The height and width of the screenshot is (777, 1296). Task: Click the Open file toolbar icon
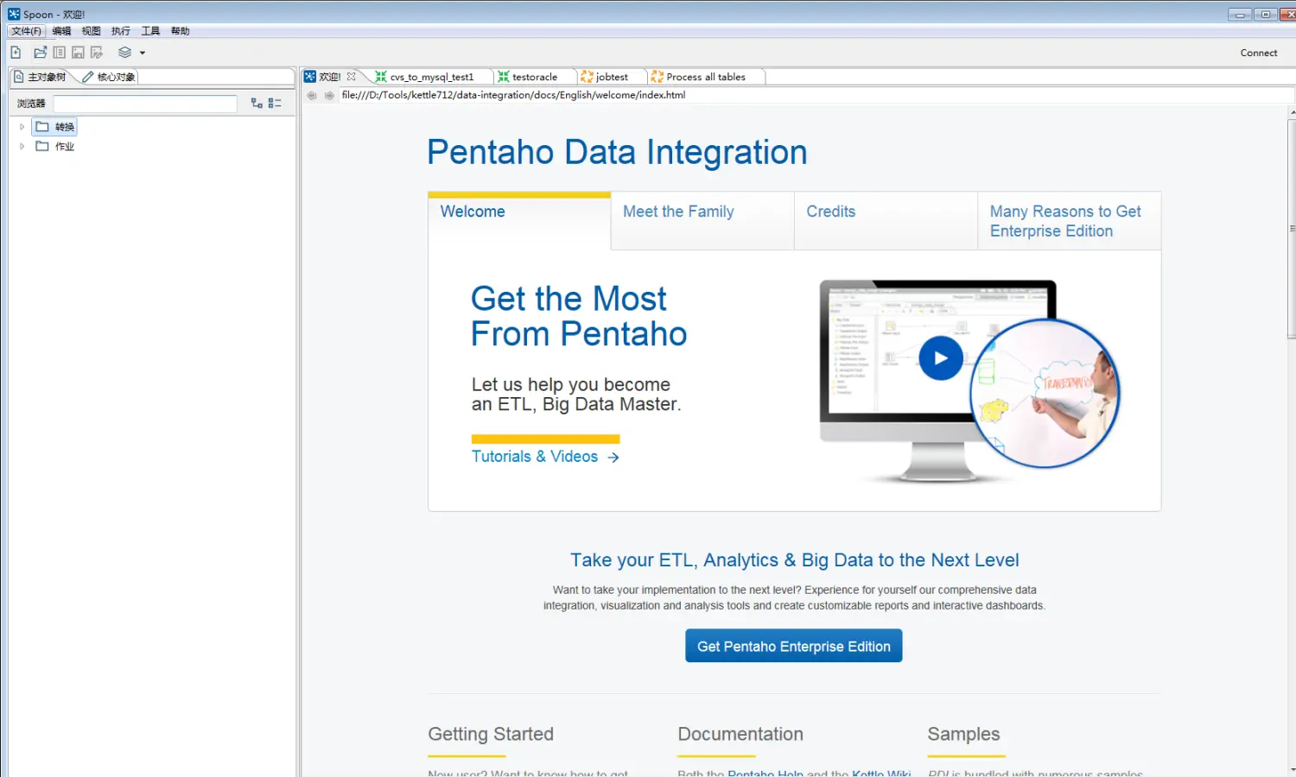[x=40, y=53]
